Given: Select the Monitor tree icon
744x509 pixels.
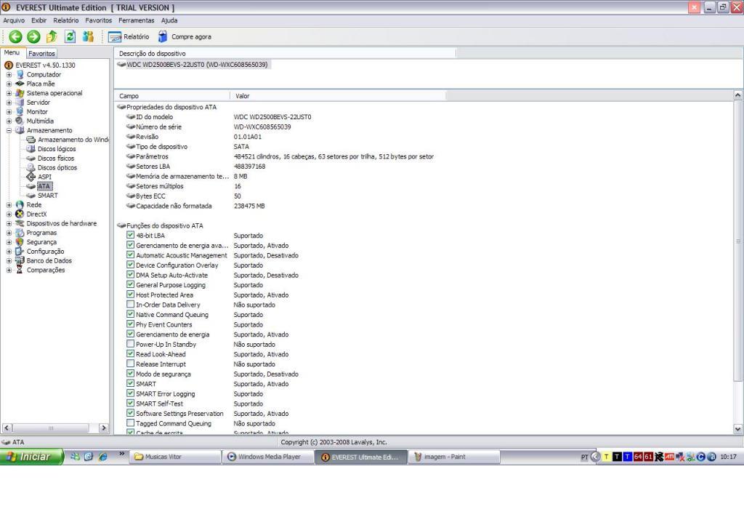Looking at the screenshot, I should [20, 111].
